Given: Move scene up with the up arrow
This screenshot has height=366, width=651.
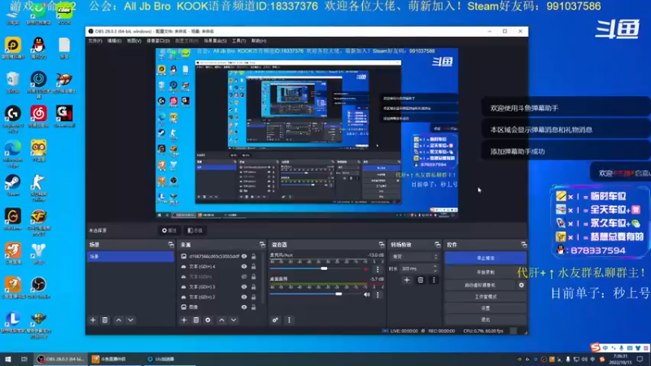Looking at the screenshot, I should pyautogui.click(x=118, y=320).
